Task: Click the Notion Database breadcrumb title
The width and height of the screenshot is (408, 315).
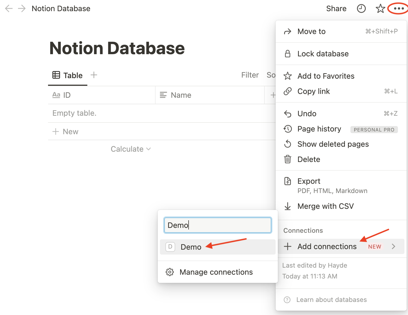Action: (61, 9)
